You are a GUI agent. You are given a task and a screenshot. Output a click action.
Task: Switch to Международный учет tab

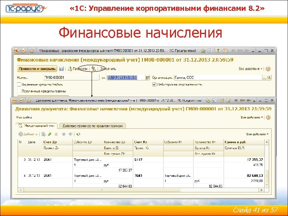click(x=36, y=126)
